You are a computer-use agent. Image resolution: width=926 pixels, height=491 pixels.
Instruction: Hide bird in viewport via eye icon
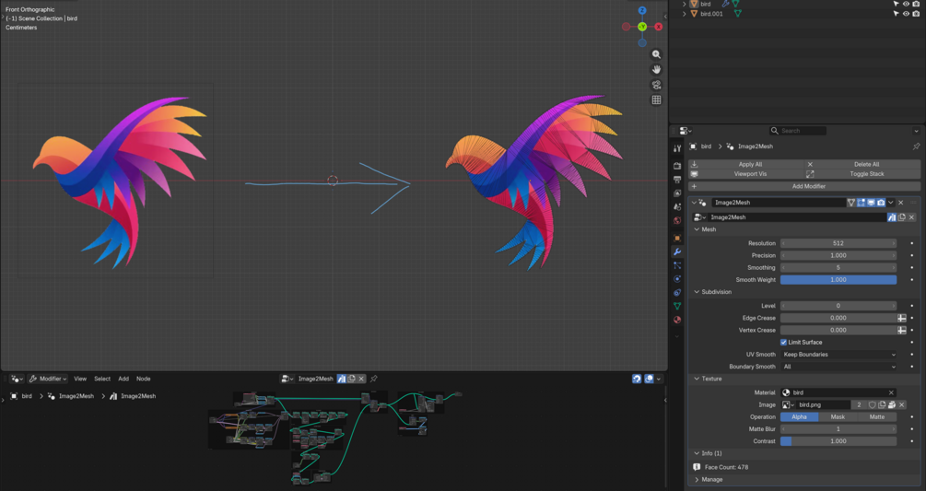pyautogui.click(x=906, y=4)
